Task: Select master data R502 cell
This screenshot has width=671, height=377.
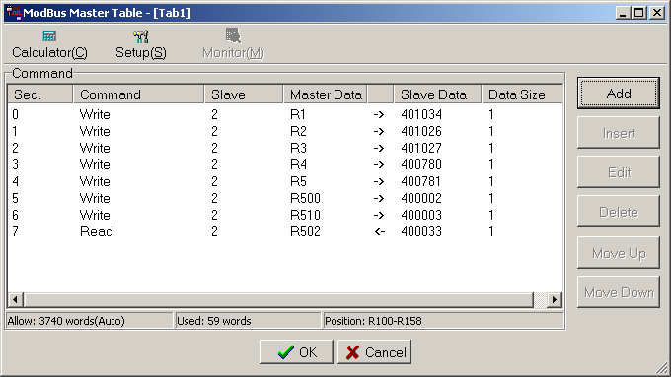Action: 305,231
